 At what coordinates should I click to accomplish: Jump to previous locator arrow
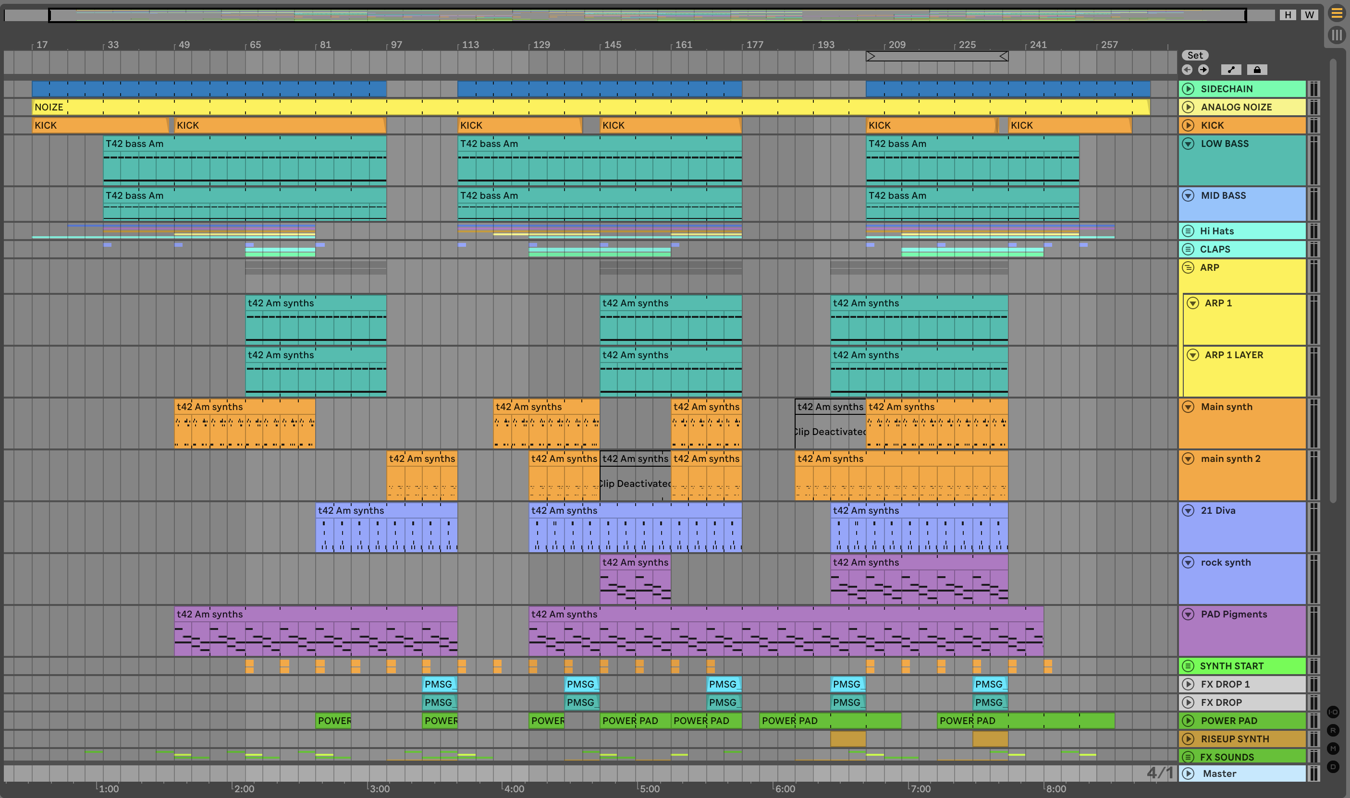1187,70
